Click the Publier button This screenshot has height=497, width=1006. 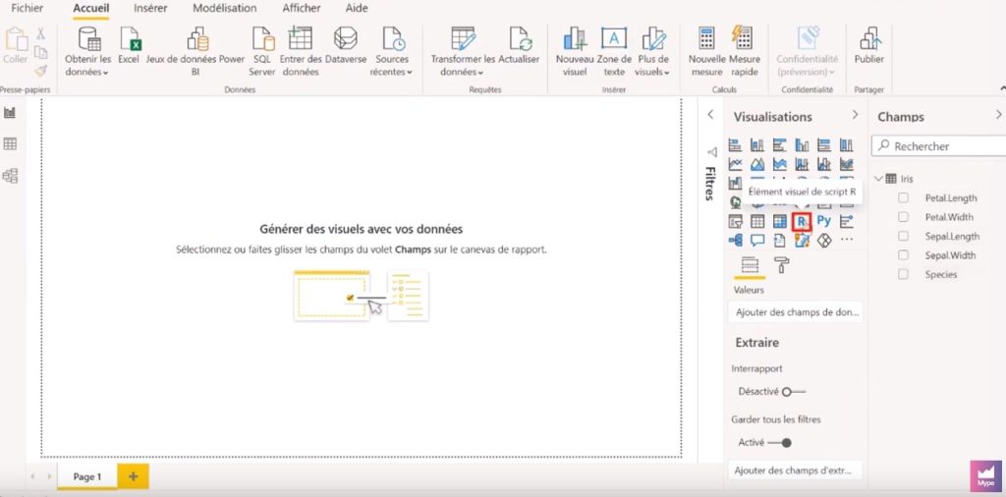869,45
